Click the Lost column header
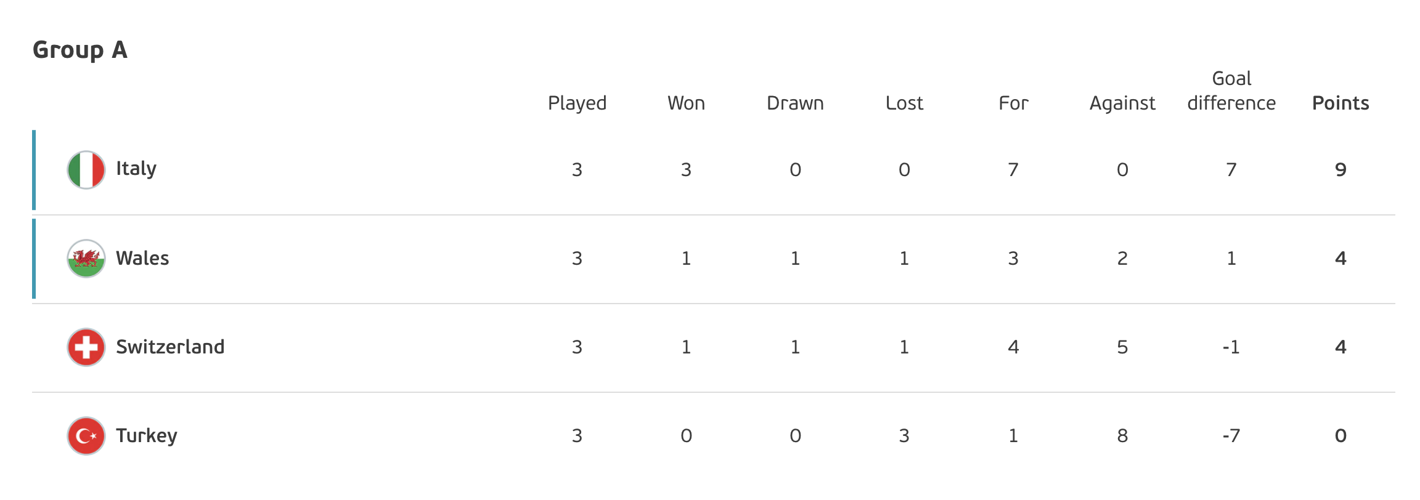1420x500 pixels. point(904,103)
